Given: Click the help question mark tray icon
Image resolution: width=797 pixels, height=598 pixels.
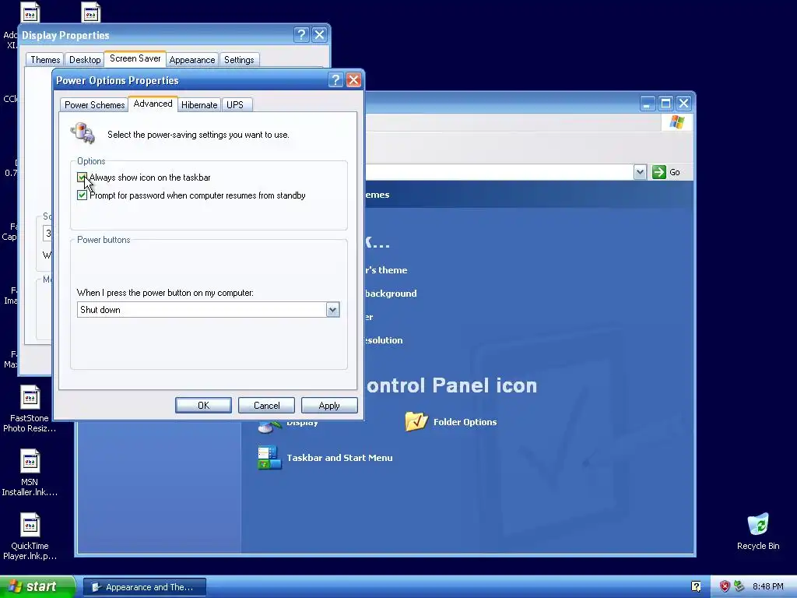Looking at the screenshot, I should pos(697,586).
